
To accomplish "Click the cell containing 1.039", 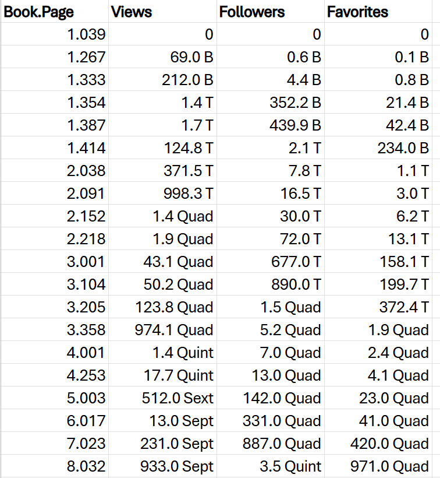I will [55, 34].
